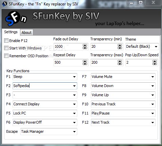
Task: Open the F6 Display PowerOff dropdown
Action: [45, 122]
